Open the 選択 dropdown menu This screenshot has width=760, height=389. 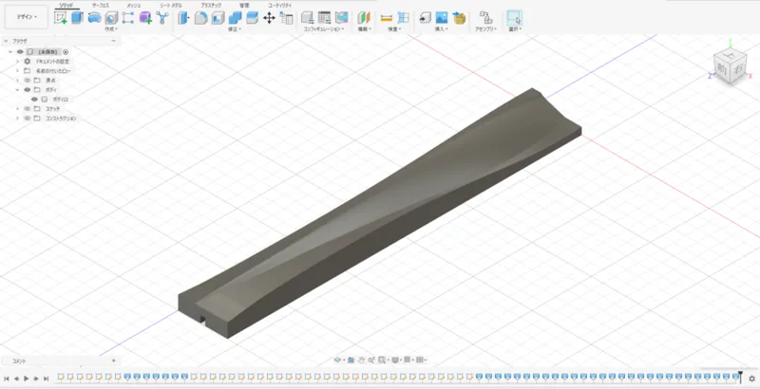(x=514, y=29)
